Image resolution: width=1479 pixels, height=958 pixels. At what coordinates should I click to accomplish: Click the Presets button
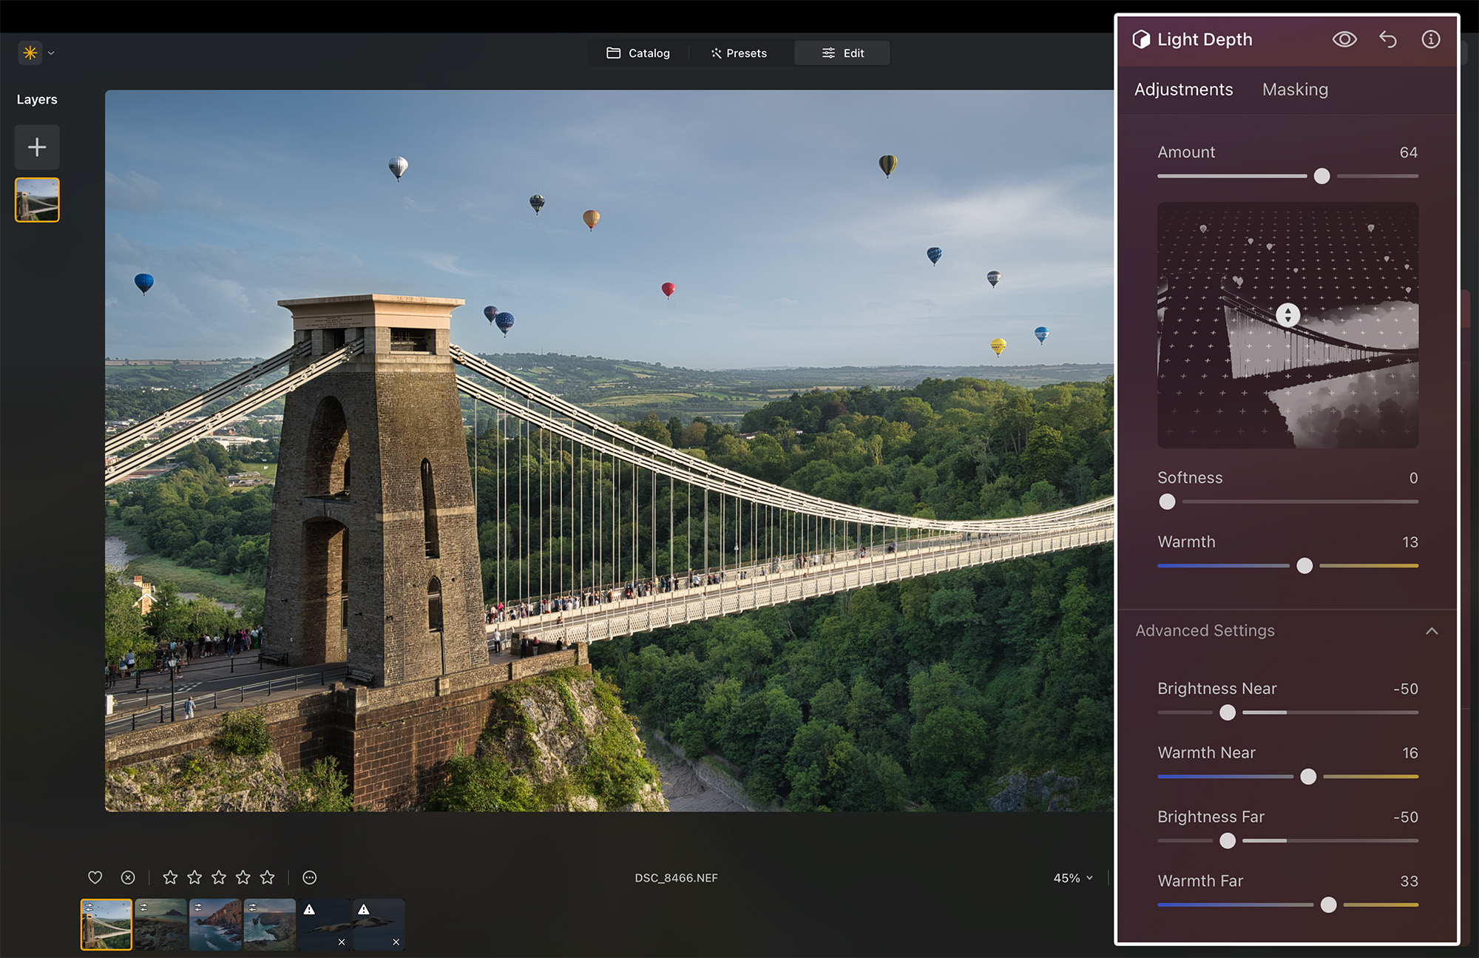tap(738, 53)
